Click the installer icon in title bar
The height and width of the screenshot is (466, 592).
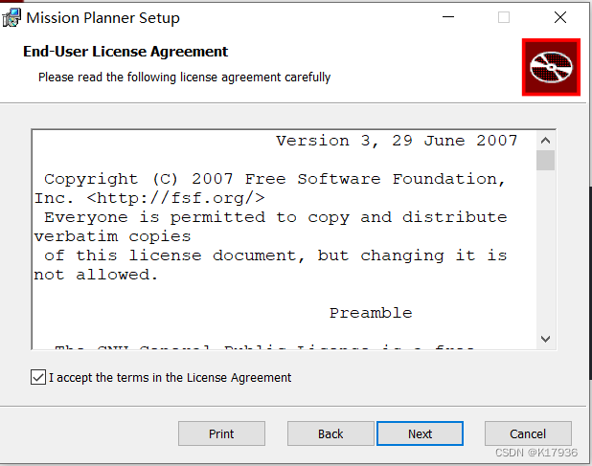click(12, 17)
